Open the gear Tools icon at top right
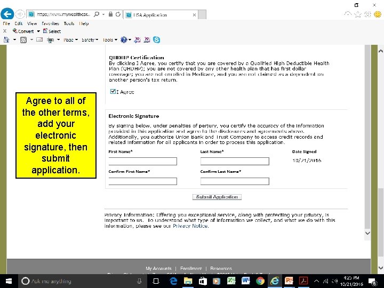This screenshot has width=384, height=288. [x=367, y=14]
